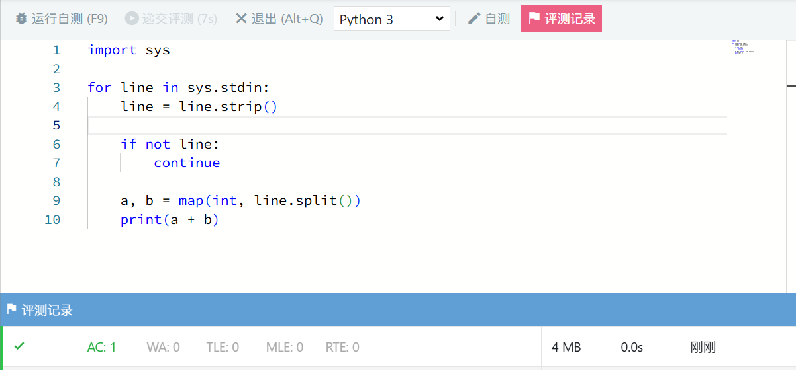Click the 4 MB memory usage cell
796x370 pixels.
pos(566,347)
